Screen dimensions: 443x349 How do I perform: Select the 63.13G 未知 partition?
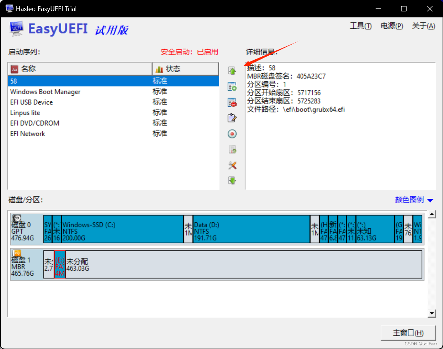375,229
